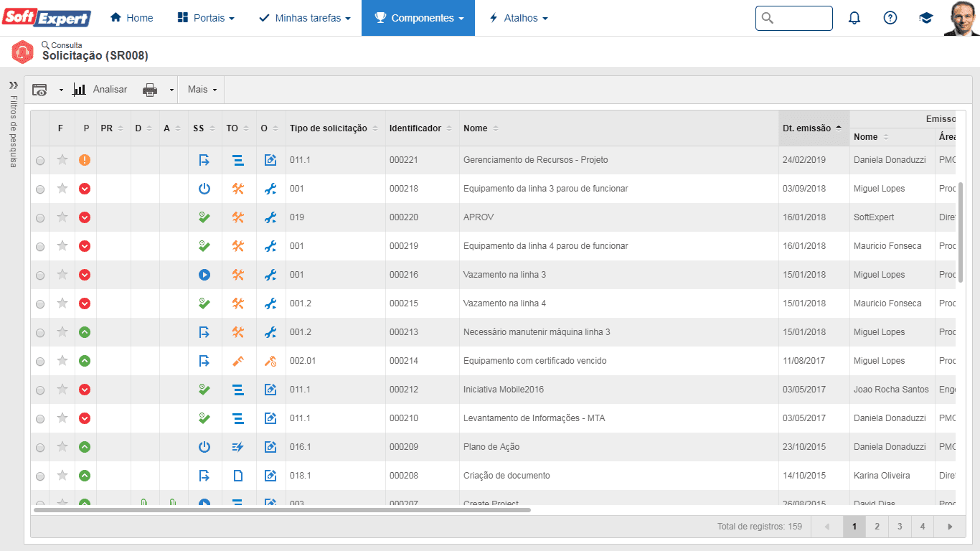The width and height of the screenshot is (980, 551).
Task: Click orange pencil type icon in row 000214
Action: tap(238, 361)
